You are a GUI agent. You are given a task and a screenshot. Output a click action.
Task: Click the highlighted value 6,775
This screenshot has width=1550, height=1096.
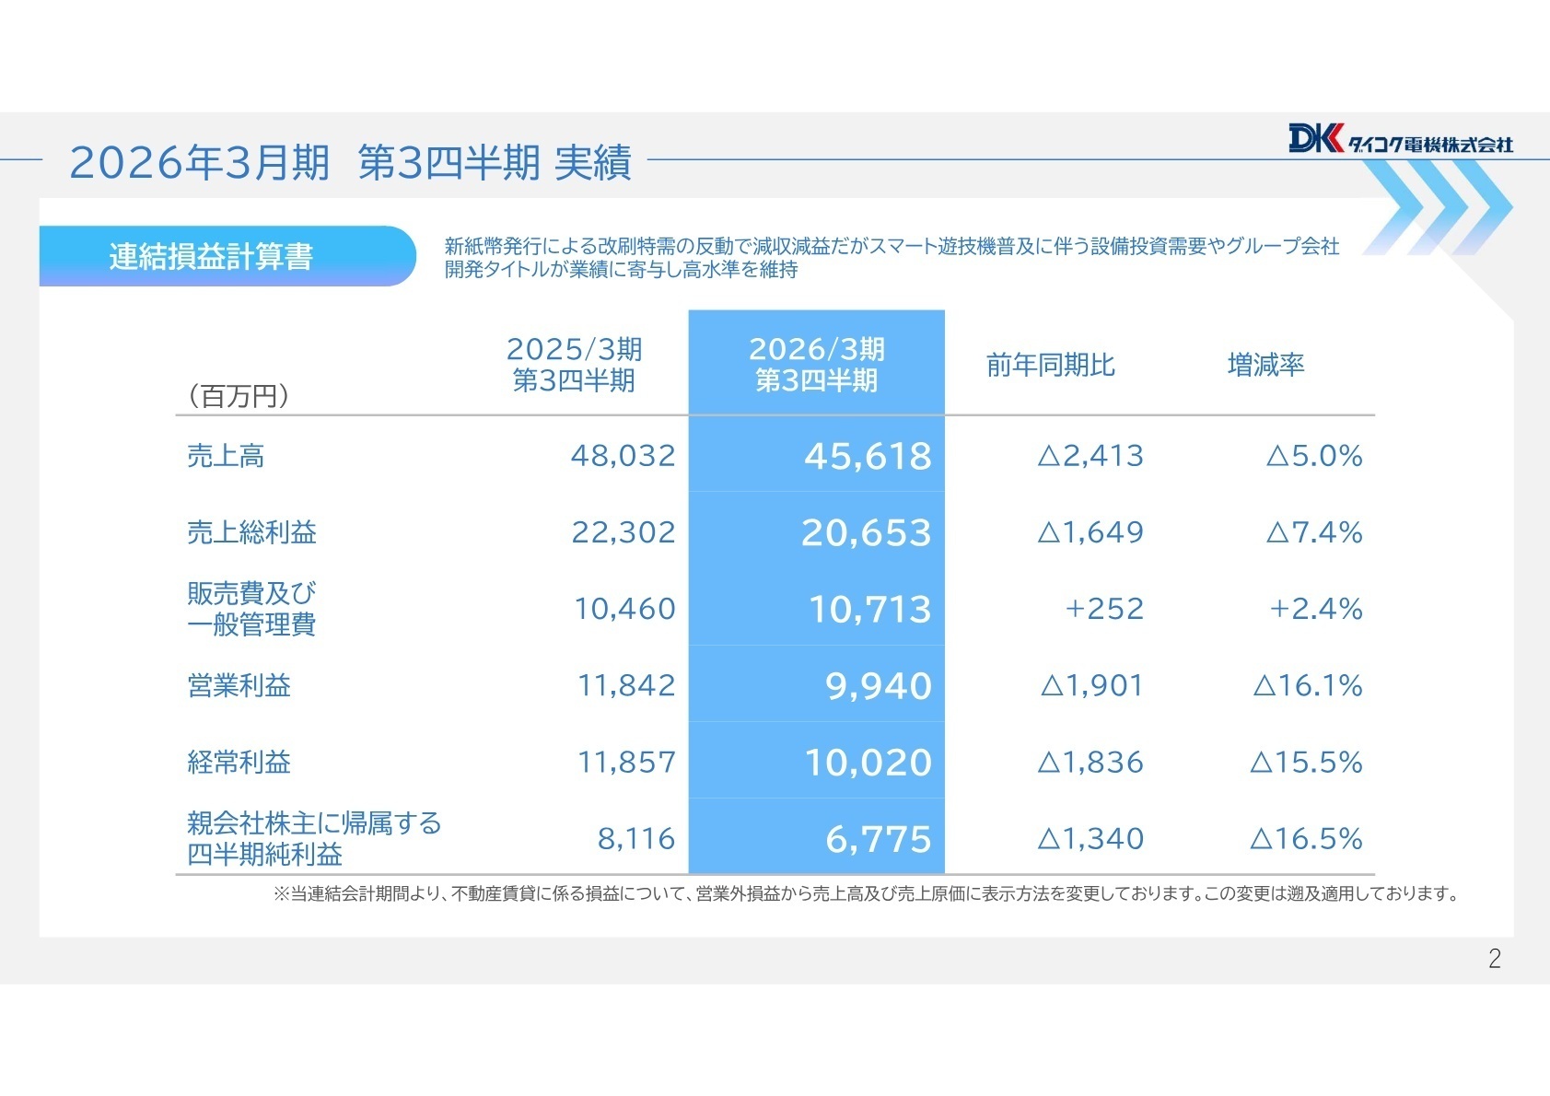pos(879,839)
